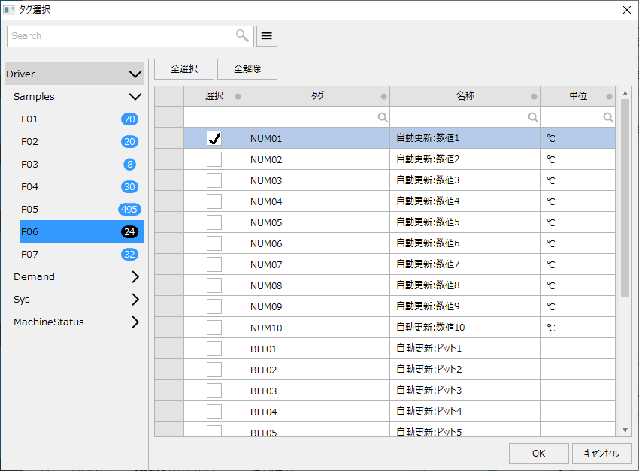This screenshot has width=639, height=471.
Task: Expand the MachineStatus node
Action: [135, 322]
